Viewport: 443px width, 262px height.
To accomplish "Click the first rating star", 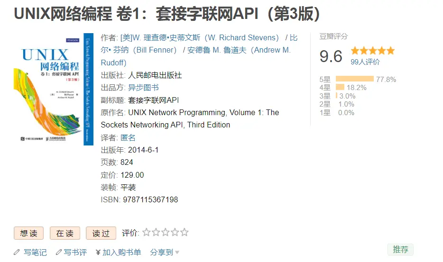I will coord(147,233).
